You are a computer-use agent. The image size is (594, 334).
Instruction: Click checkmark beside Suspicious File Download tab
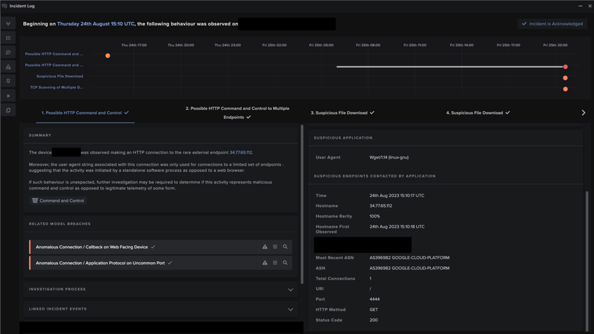click(372, 113)
